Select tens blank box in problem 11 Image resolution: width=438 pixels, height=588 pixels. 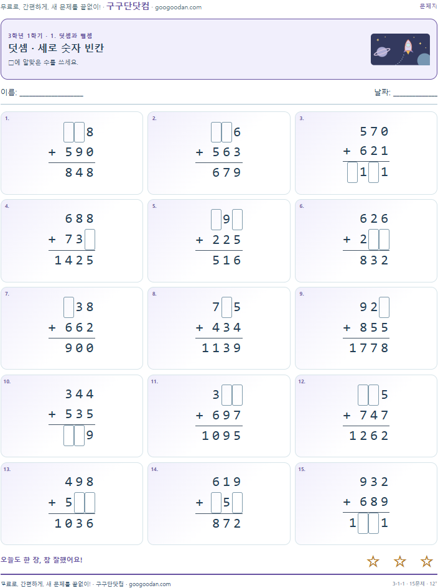[226, 395]
